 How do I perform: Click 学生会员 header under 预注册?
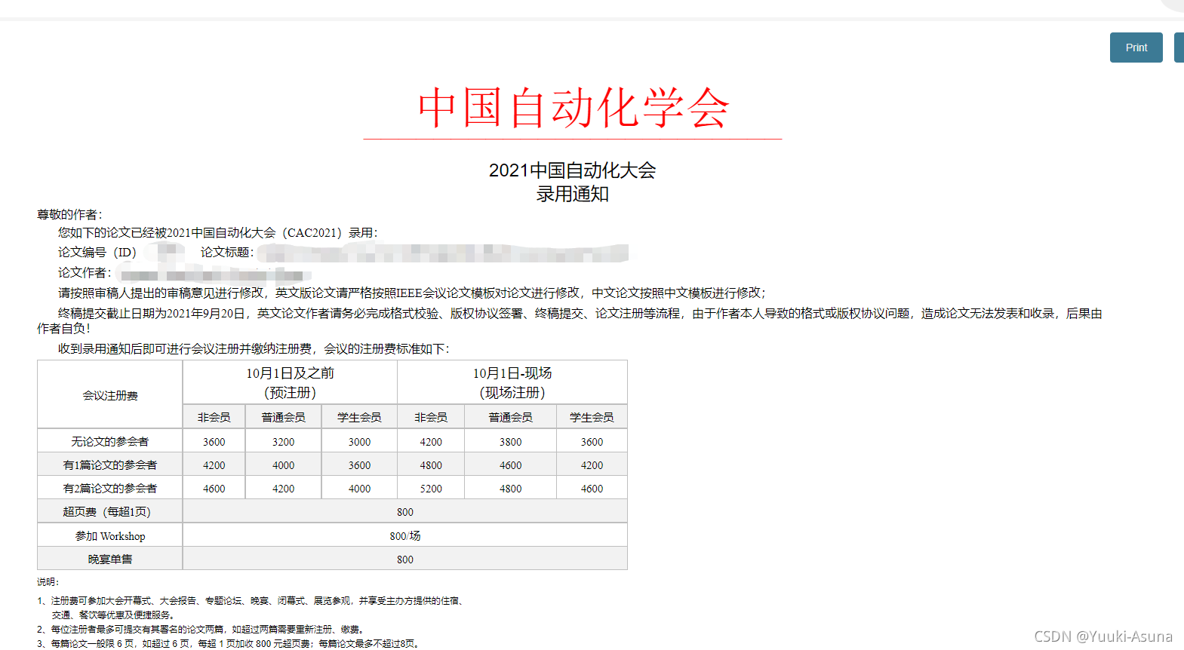(359, 417)
